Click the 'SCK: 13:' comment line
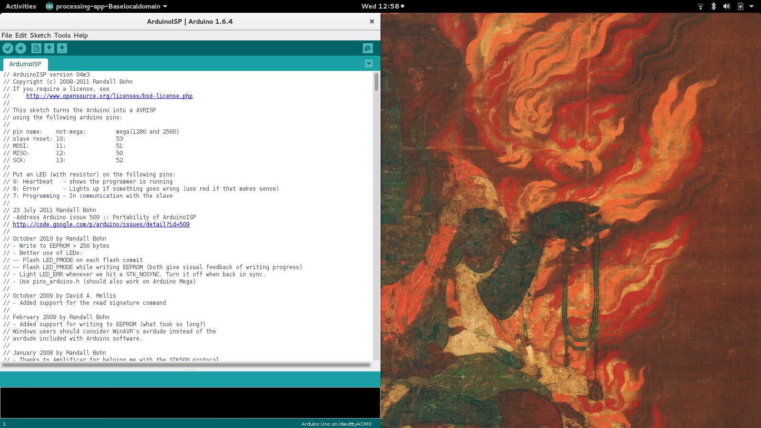Viewport: 761px width, 428px height. click(x=63, y=160)
